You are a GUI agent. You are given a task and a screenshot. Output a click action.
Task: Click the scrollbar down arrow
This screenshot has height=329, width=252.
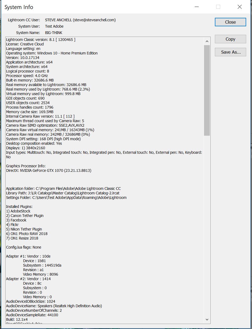click(x=207, y=320)
